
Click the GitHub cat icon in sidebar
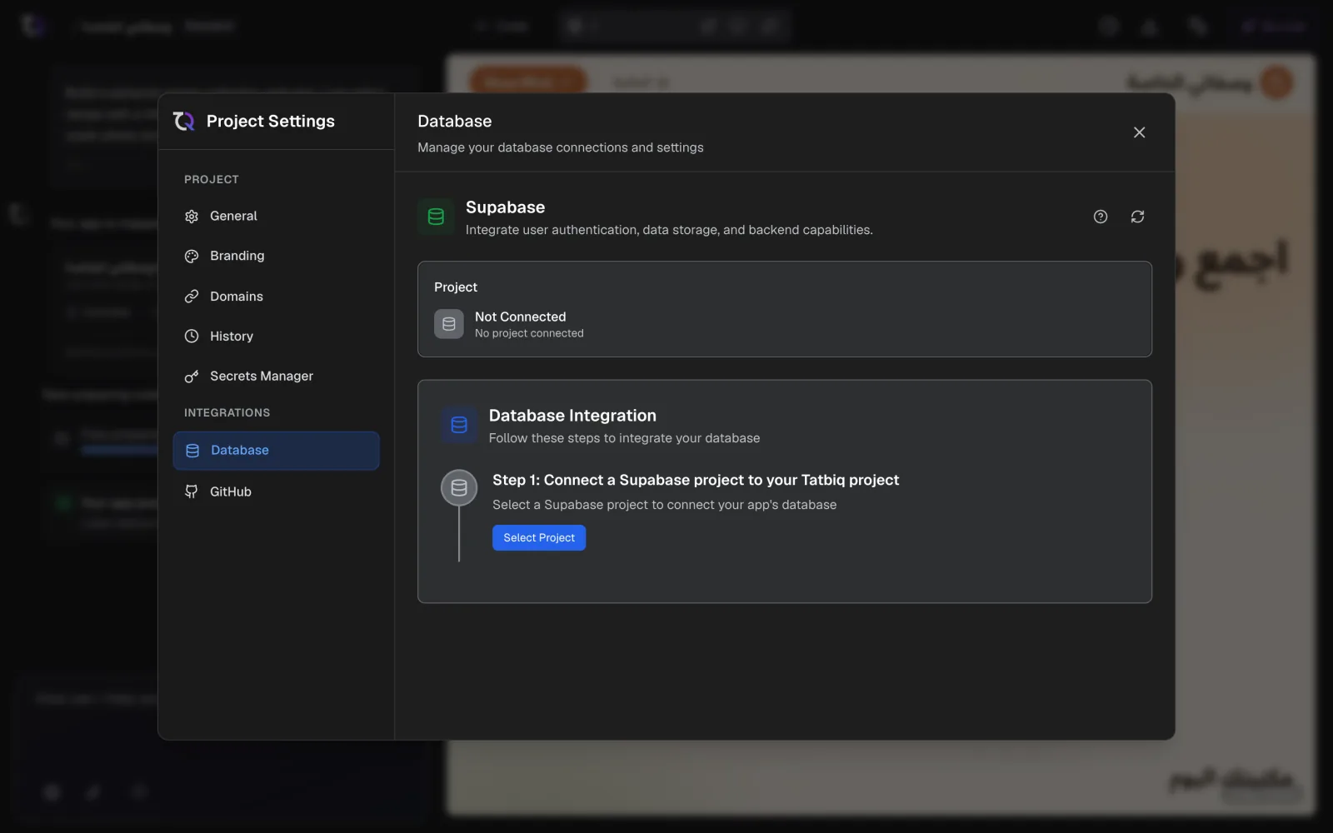[x=192, y=491]
